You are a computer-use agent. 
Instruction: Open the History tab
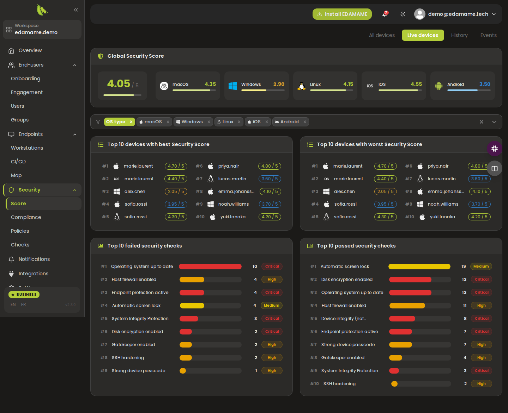pos(459,35)
